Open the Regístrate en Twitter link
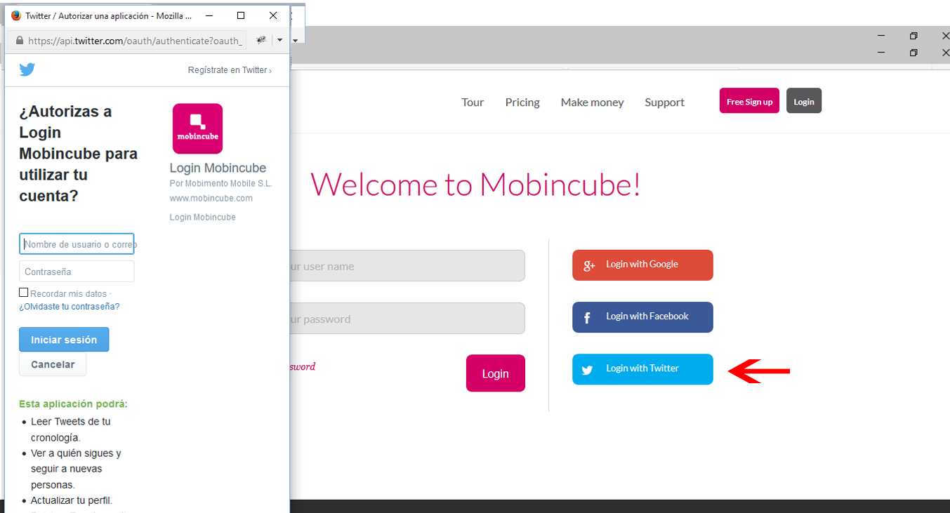The image size is (950, 513). (230, 70)
